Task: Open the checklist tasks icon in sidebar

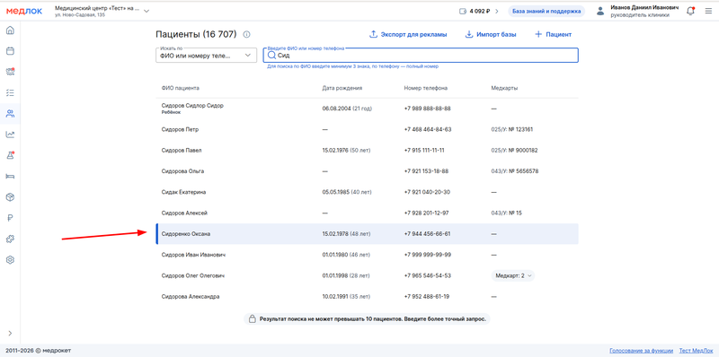Action: pyautogui.click(x=10, y=93)
